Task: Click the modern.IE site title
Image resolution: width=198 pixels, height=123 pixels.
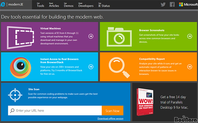Action: click(16, 4)
